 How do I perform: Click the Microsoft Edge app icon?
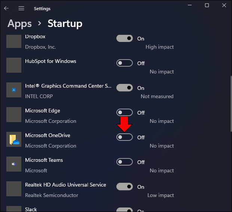(14, 115)
